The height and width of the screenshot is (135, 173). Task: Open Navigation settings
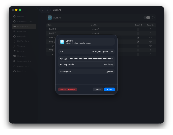tap(24, 36)
